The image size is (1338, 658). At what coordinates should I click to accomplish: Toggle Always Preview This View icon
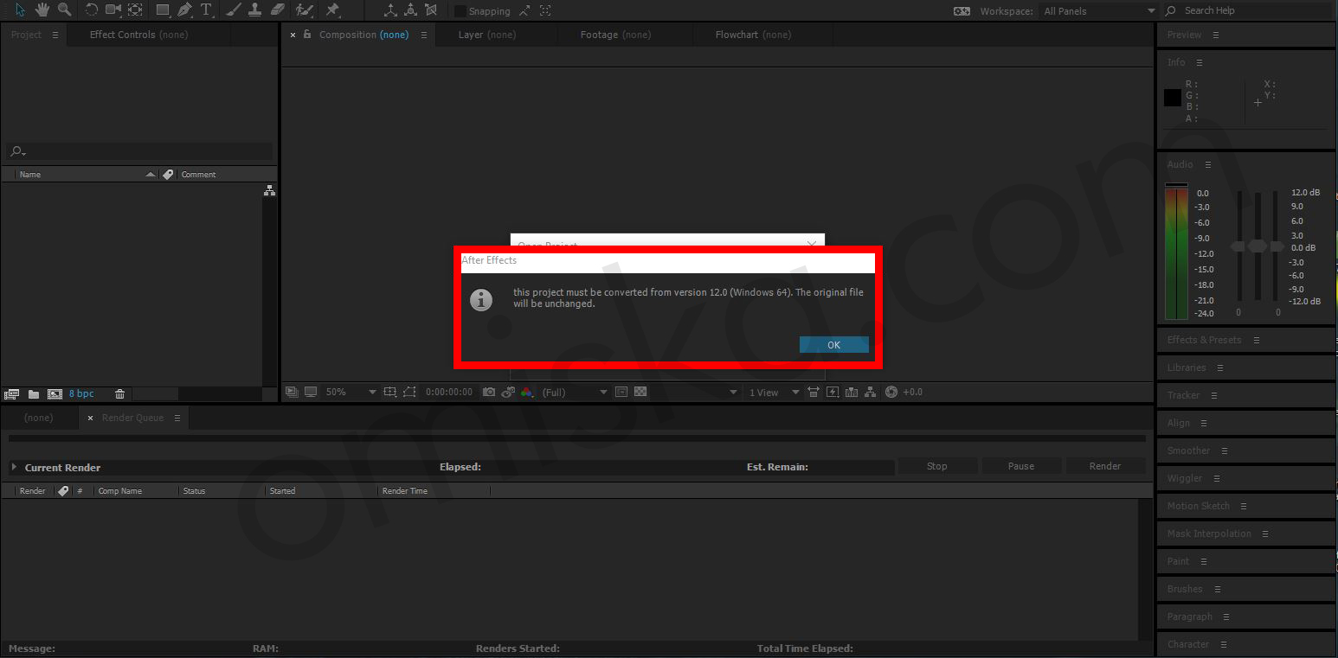point(292,392)
